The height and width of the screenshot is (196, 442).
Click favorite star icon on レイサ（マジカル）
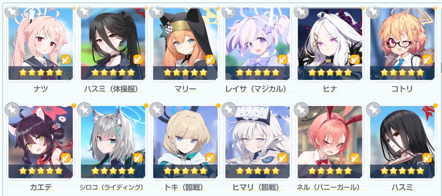pos(229,11)
